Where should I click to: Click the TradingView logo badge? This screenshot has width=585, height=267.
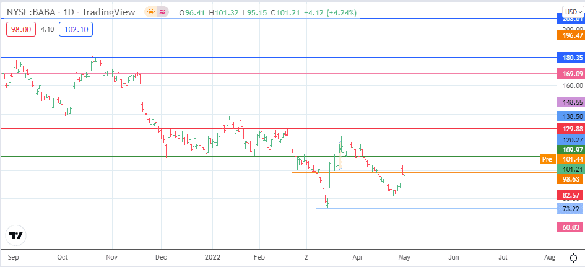tap(16, 235)
